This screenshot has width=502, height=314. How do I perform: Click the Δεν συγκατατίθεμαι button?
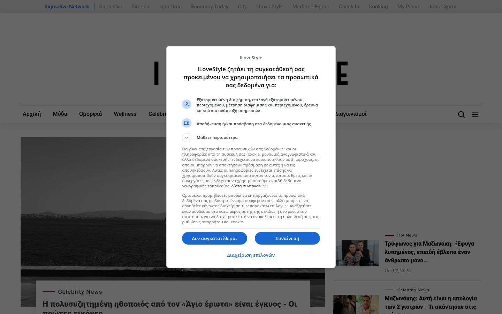point(214,238)
